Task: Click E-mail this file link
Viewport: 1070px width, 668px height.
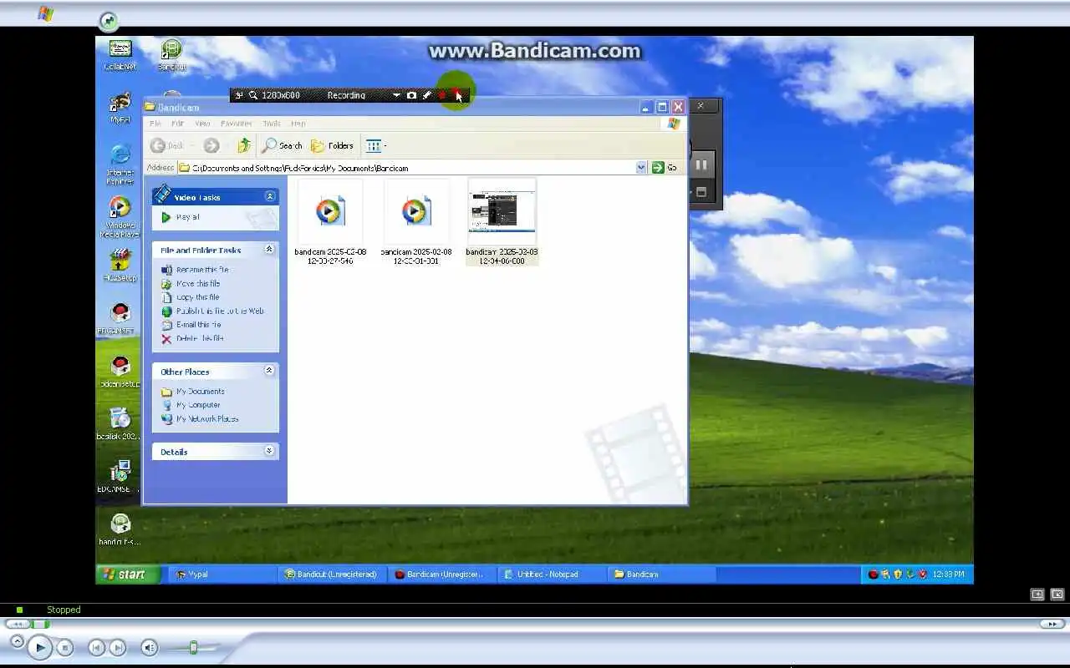Action: pos(199,325)
